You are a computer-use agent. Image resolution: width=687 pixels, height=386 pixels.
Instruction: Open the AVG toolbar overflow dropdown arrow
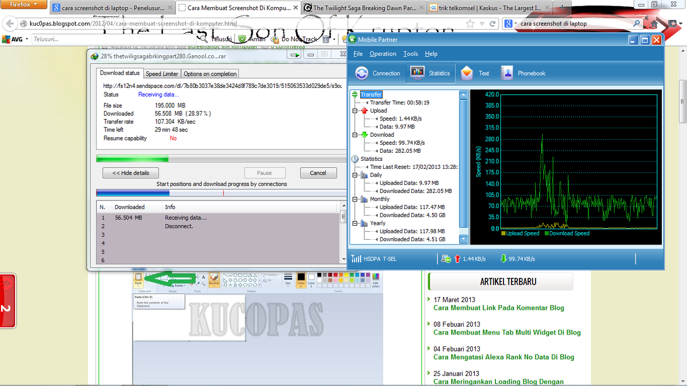tap(334, 39)
